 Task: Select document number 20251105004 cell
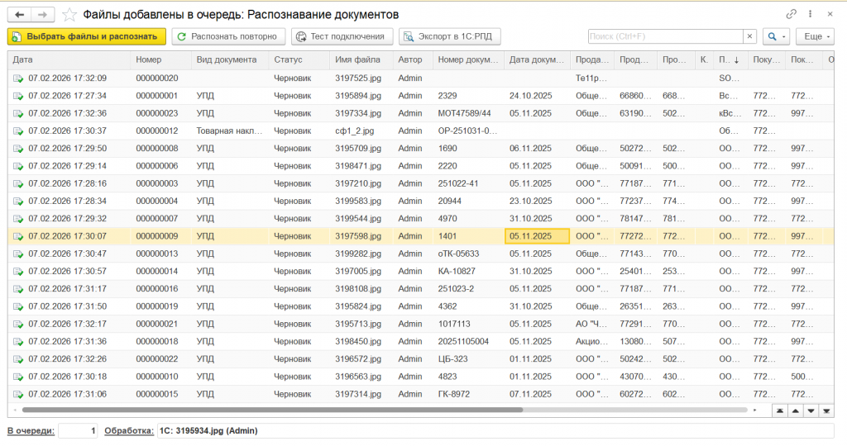tap(468, 341)
